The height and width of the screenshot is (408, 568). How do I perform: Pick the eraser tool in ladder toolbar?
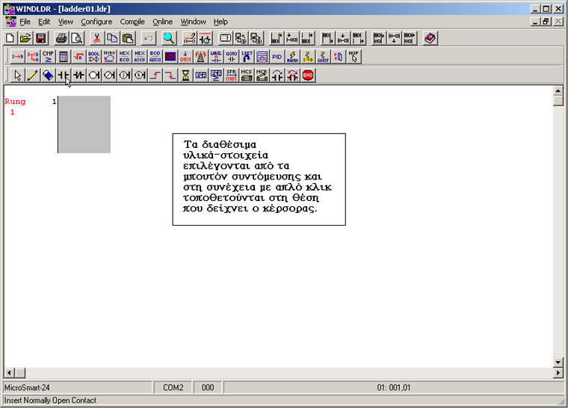click(x=48, y=75)
